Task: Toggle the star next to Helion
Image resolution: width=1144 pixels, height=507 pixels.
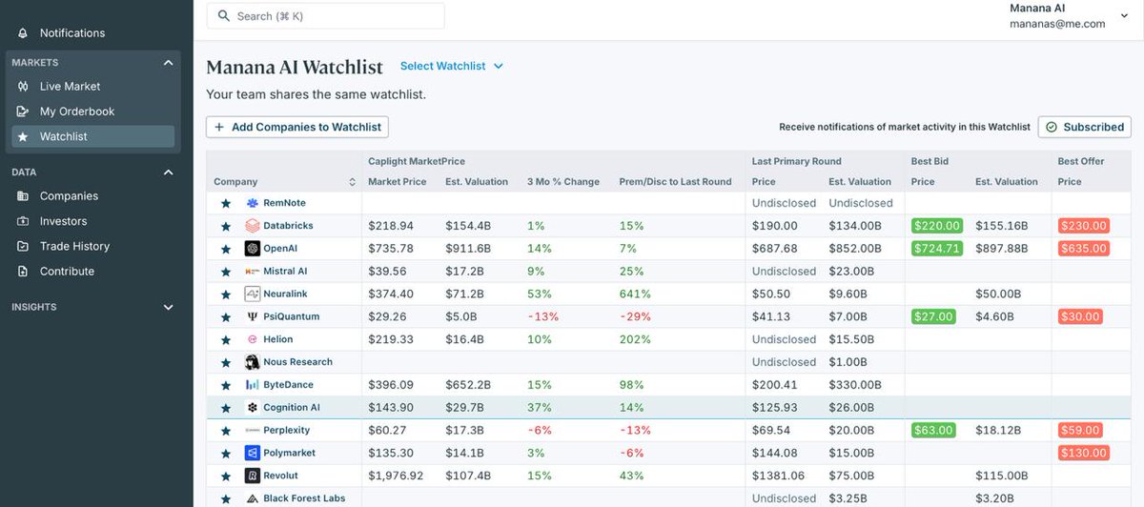Action: click(x=226, y=339)
